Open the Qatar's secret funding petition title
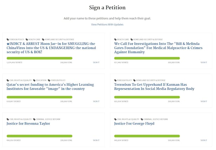 (x=50, y=87)
